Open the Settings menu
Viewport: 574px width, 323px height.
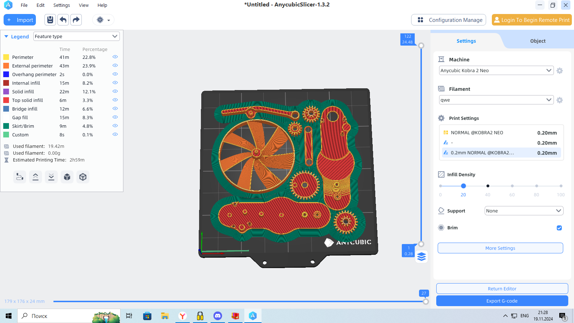tap(62, 5)
